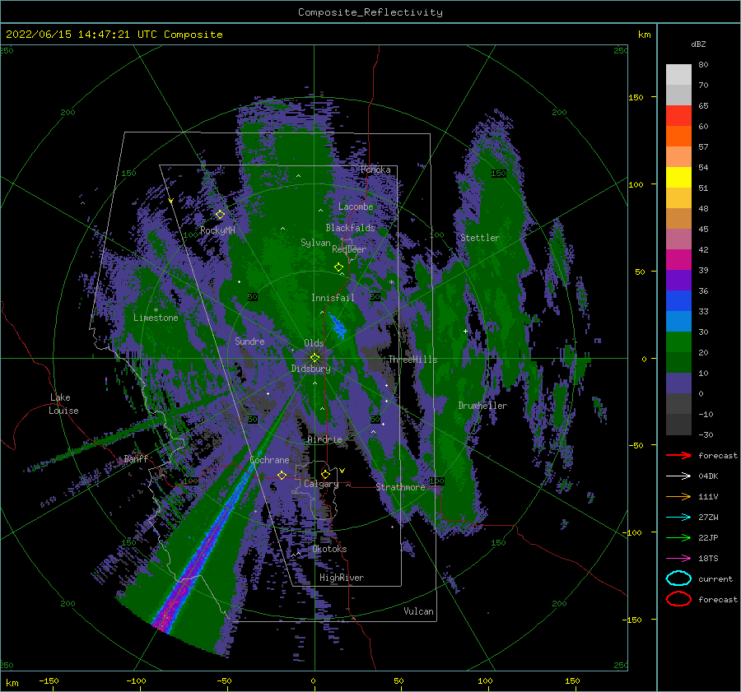Click the Innisfail town label

pyautogui.click(x=333, y=298)
